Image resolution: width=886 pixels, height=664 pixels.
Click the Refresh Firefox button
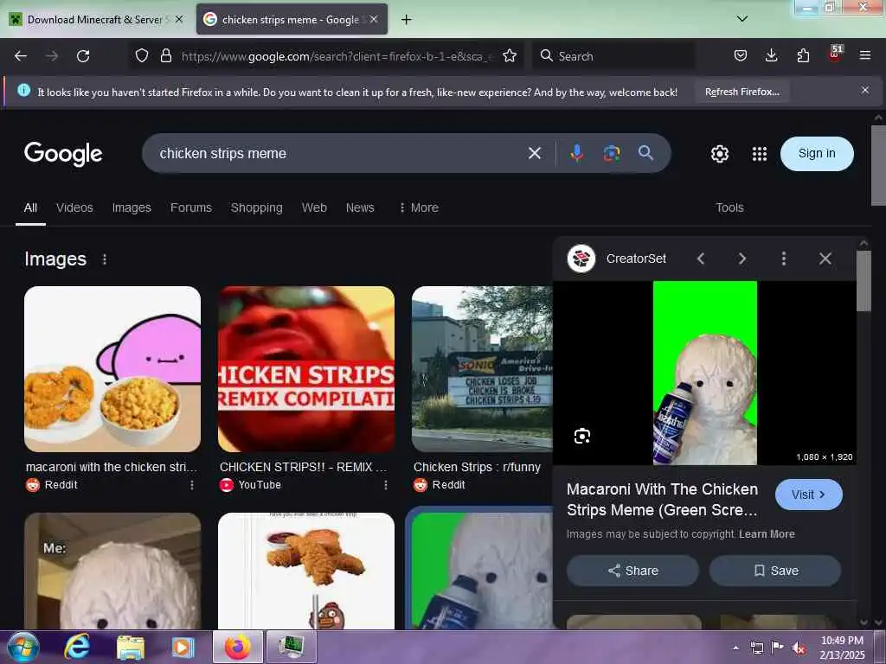[742, 92]
